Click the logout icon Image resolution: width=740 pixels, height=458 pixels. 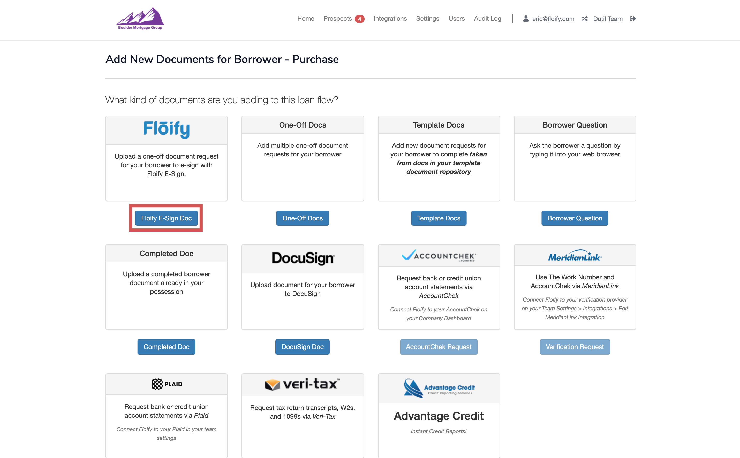click(x=633, y=19)
